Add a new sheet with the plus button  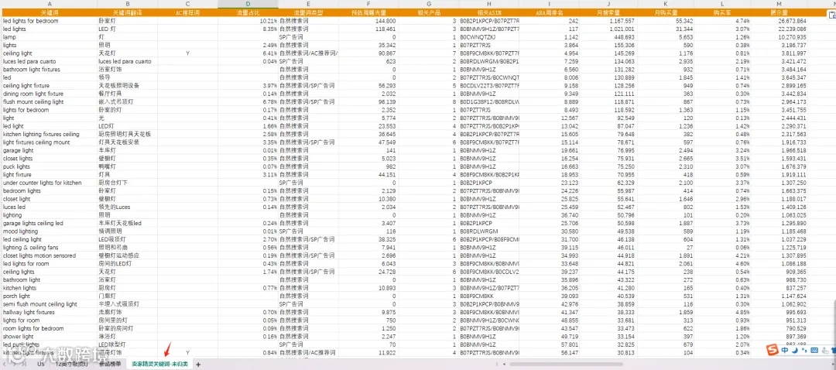(x=198, y=364)
